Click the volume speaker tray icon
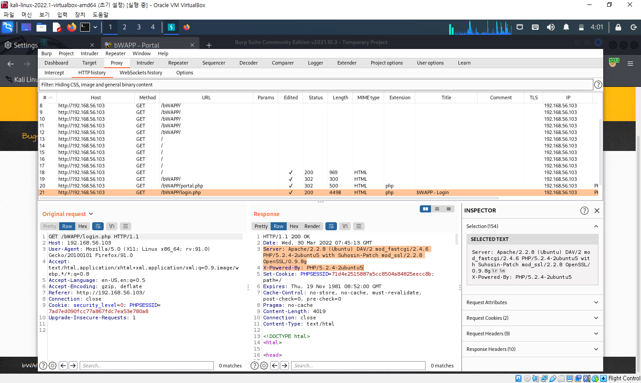The height and width of the screenshot is (383, 641). point(551,27)
